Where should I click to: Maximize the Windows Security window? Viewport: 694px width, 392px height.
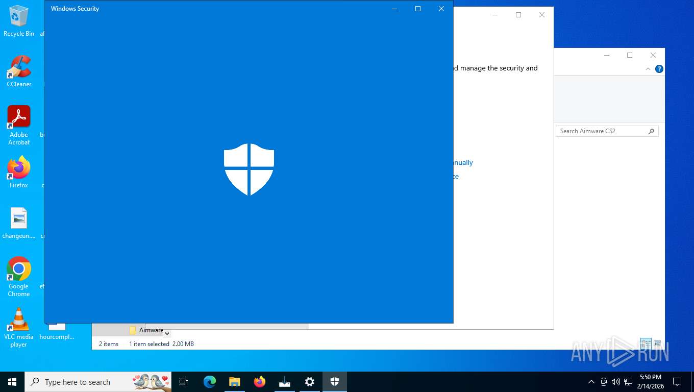[418, 9]
